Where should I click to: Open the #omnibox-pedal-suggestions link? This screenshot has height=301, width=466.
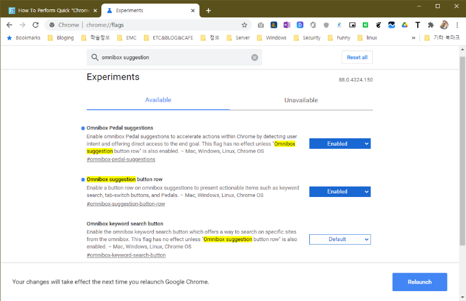tap(121, 159)
